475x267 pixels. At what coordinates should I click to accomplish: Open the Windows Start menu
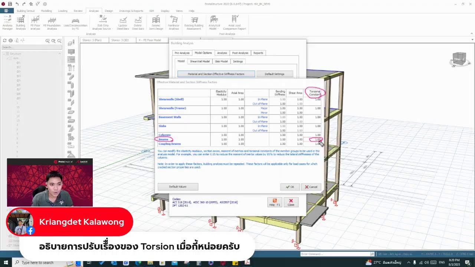(6, 263)
